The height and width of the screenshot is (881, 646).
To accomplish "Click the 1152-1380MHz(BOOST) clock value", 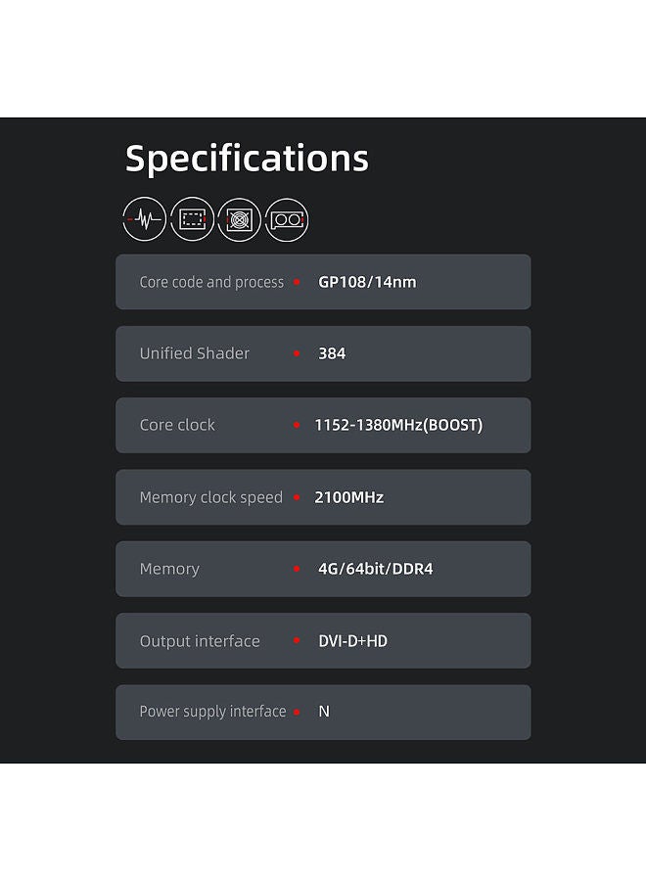I will [398, 426].
